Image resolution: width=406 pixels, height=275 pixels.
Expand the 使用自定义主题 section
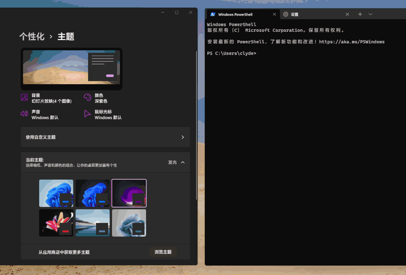click(105, 137)
